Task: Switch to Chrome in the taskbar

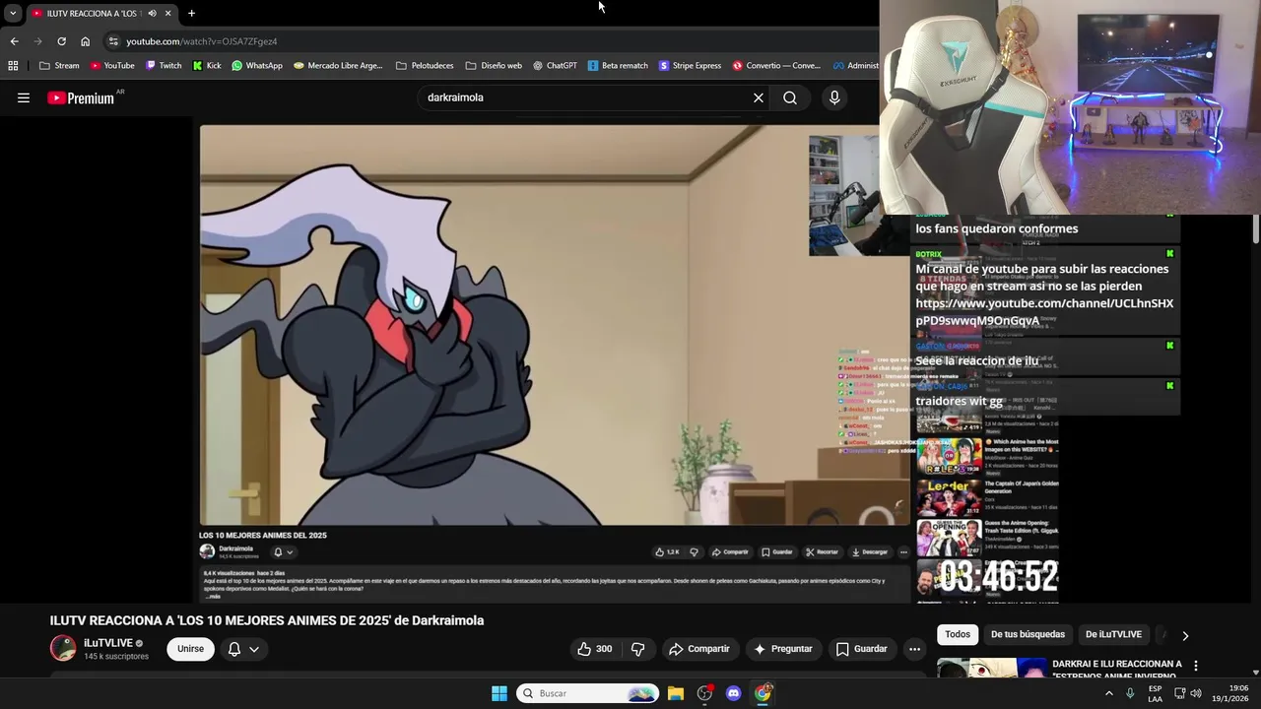Action: pos(763,693)
